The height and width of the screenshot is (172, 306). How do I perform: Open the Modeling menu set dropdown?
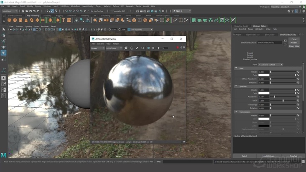[x=10, y=11]
